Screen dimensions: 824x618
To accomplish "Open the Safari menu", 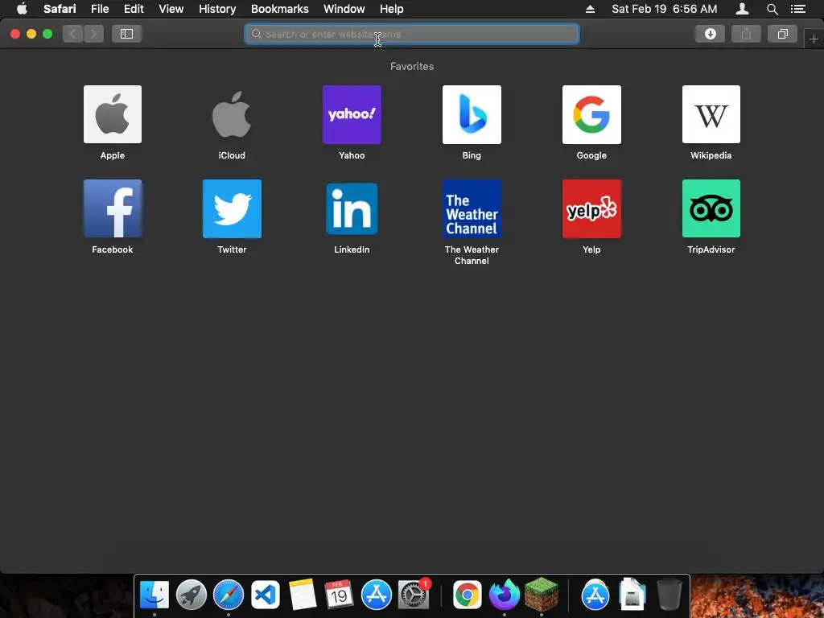I will click(x=60, y=9).
